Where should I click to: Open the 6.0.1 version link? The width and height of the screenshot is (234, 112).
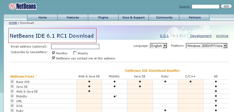[164, 36]
